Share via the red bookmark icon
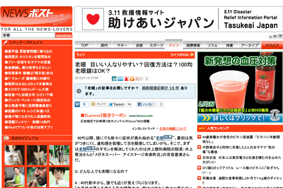 click(126, 78)
